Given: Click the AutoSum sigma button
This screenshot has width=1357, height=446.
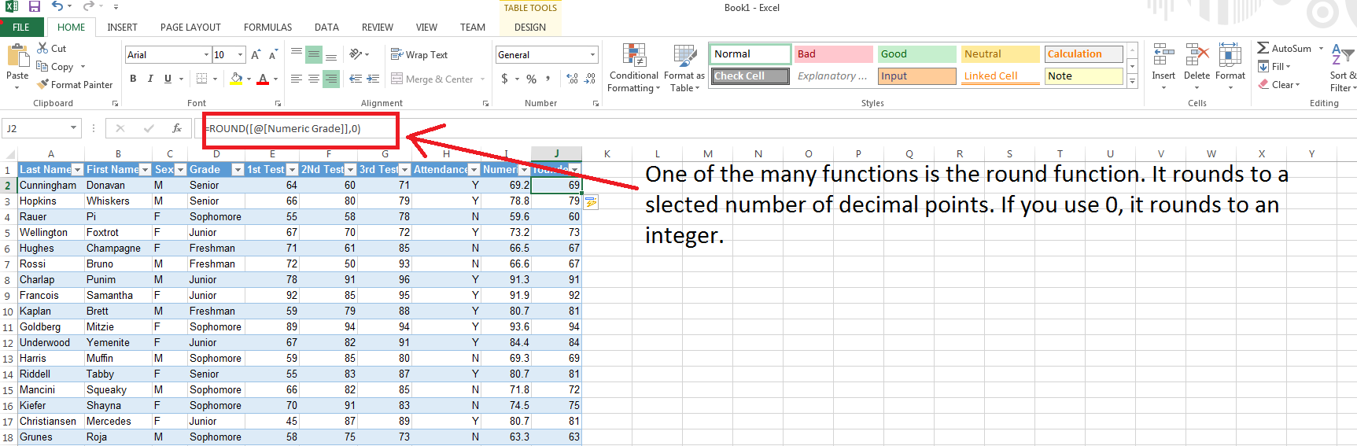Looking at the screenshot, I should [1284, 48].
